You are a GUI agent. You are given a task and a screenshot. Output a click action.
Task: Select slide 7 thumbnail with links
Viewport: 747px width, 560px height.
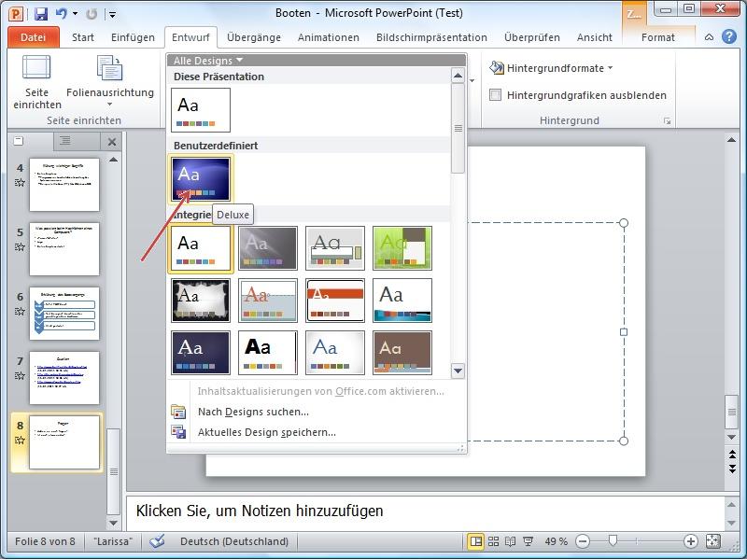[64, 378]
